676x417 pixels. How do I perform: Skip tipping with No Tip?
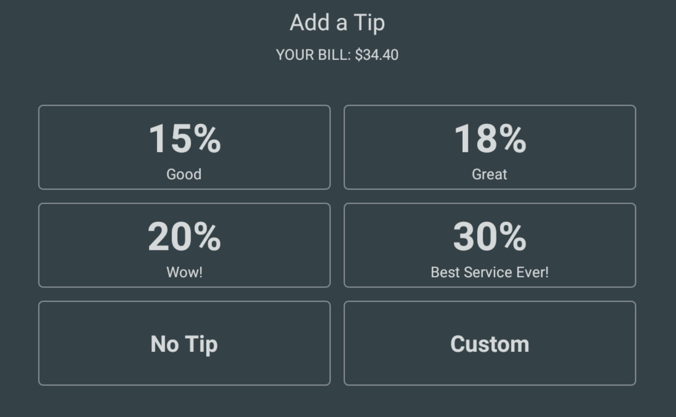184,343
